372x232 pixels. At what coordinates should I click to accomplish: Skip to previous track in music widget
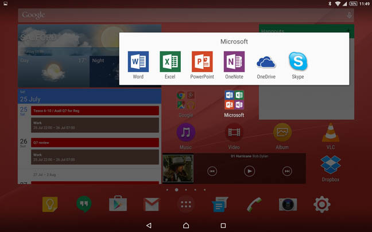coord(212,171)
